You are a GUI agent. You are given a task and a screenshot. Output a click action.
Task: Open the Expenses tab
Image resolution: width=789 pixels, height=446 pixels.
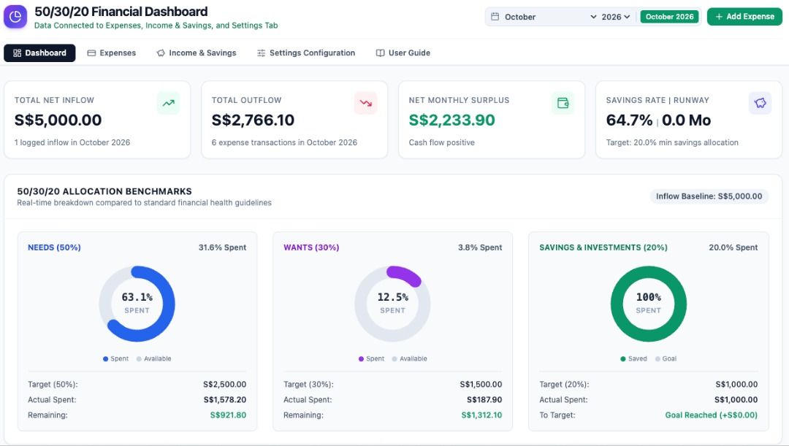(112, 53)
